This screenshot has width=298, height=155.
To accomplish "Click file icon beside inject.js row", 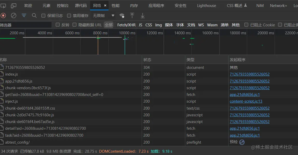I will click(2, 101).
